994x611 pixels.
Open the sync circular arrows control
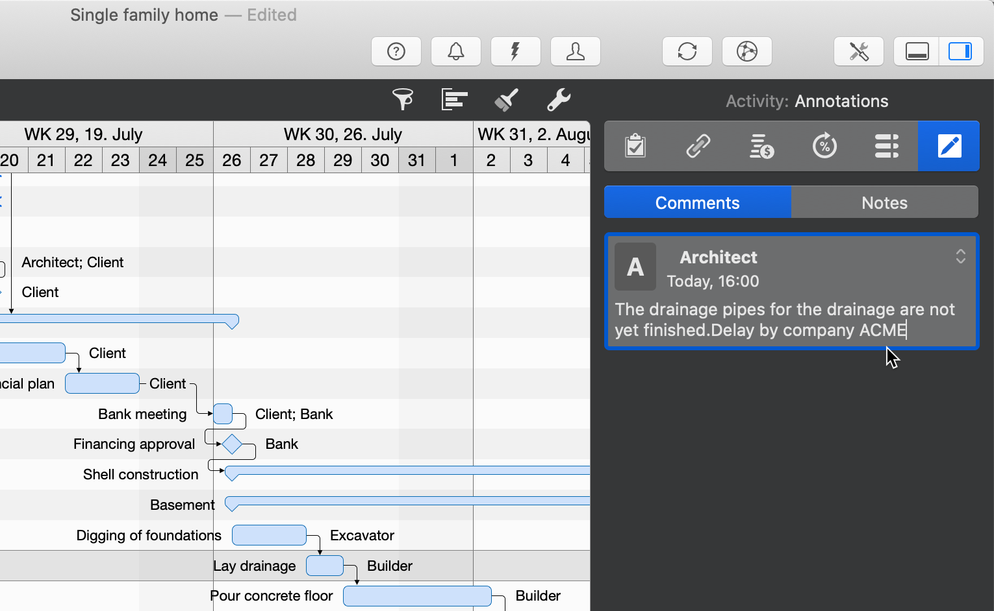(x=687, y=51)
